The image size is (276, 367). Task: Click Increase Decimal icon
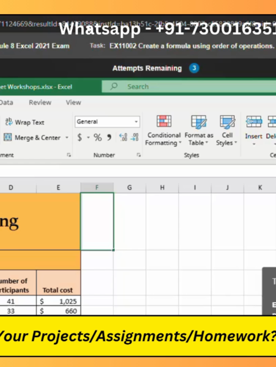[x=123, y=137]
